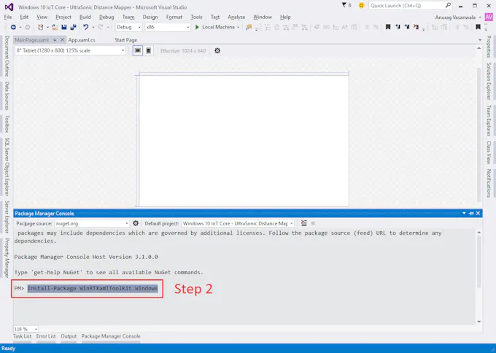Image resolution: width=496 pixels, height=353 pixels.
Task: Click in the Quick Launch search field
Action: click(406, 5)
